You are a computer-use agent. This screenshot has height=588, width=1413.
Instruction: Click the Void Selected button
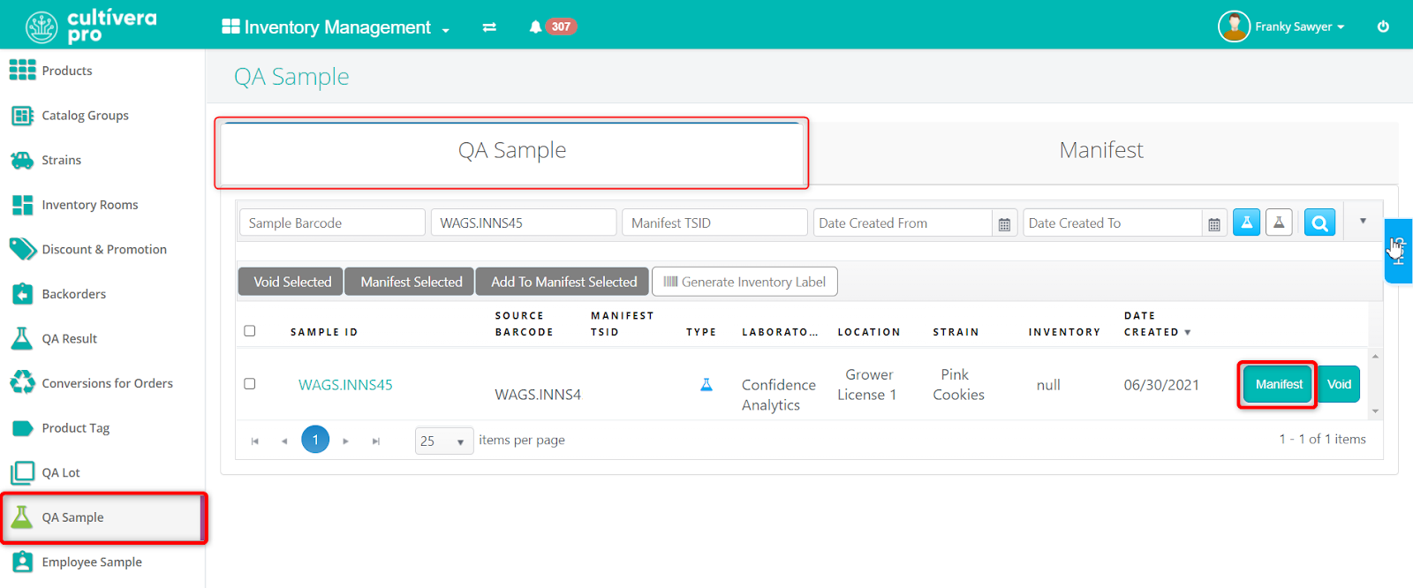pyautogui.click(x=291, y=282)
